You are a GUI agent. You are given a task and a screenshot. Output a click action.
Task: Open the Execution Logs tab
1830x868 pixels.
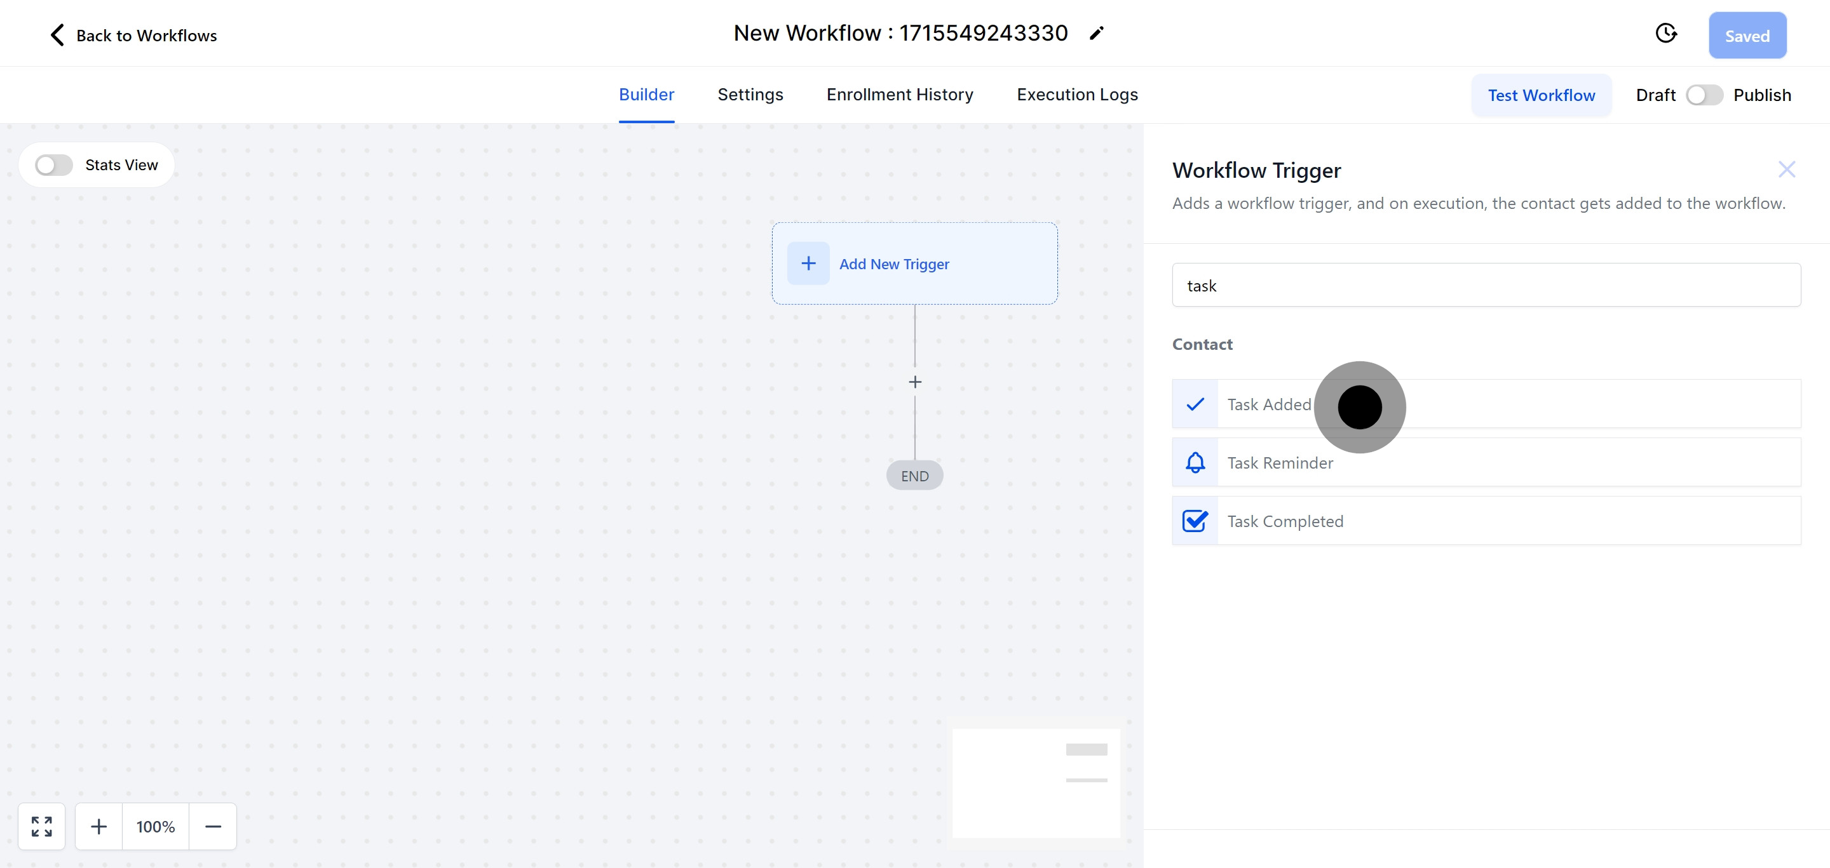pyautogui.click(x=1077, y=95)
